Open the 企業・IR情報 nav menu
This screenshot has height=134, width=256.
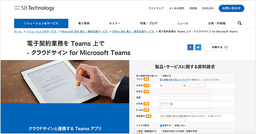coord(217,23)
